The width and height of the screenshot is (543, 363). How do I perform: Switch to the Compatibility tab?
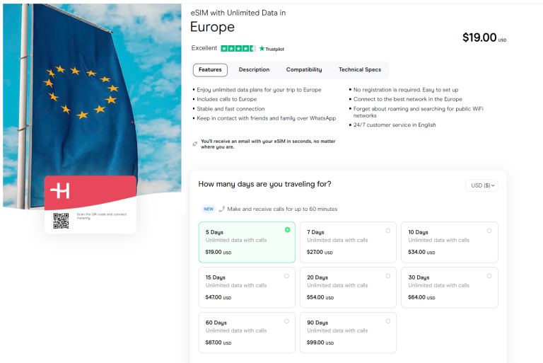pyautogui.click(x=304, y=69)
